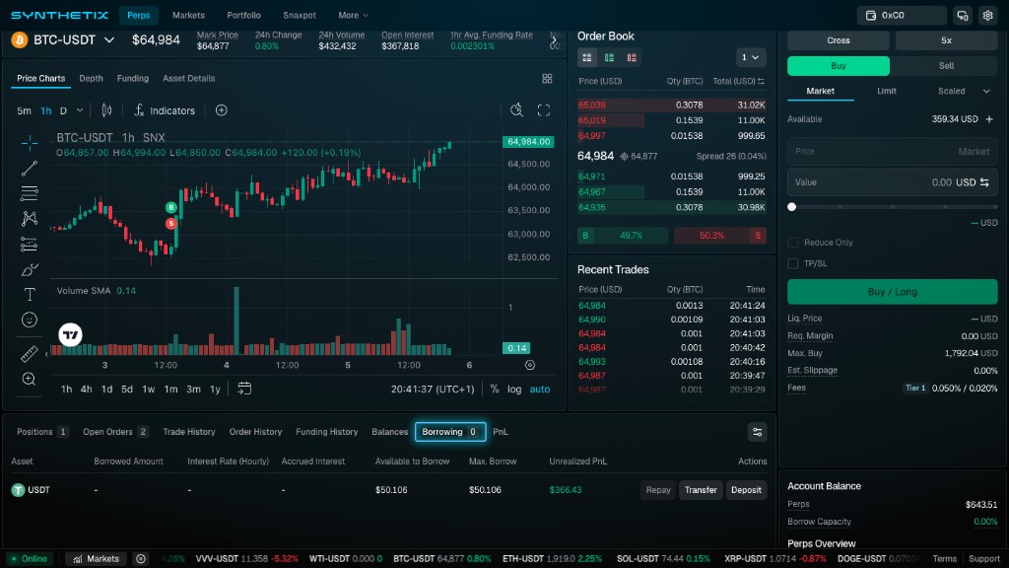Screen dimensions: 1009x568
Task: Collapse the chart volume pane arrow
Action: click(x=46, y=354)
